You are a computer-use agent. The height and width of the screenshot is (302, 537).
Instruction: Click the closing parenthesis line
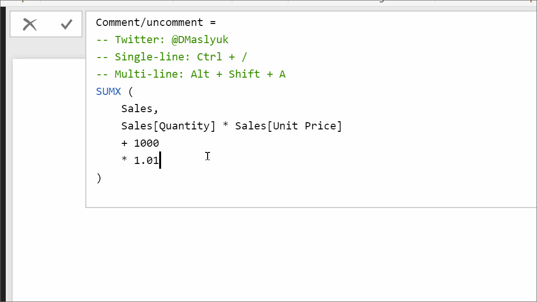point(99,177)
